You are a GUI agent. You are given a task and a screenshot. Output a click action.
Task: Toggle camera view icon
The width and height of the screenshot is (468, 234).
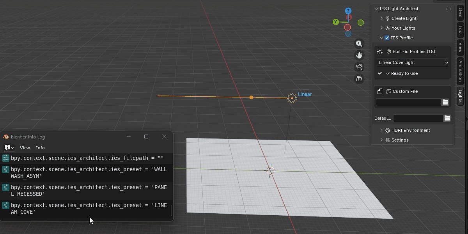pyautogui.click(x=359, y=67)
